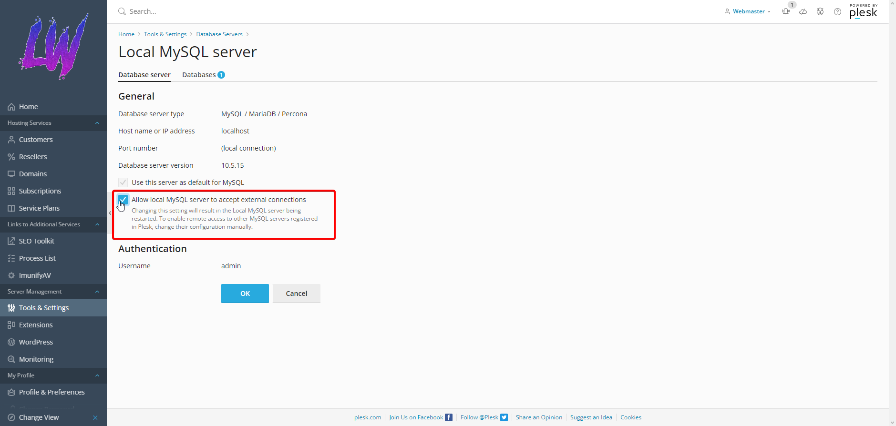896x426 pixels.
Task: Go to WordPress in the sidebar
Action: (36, 342)
